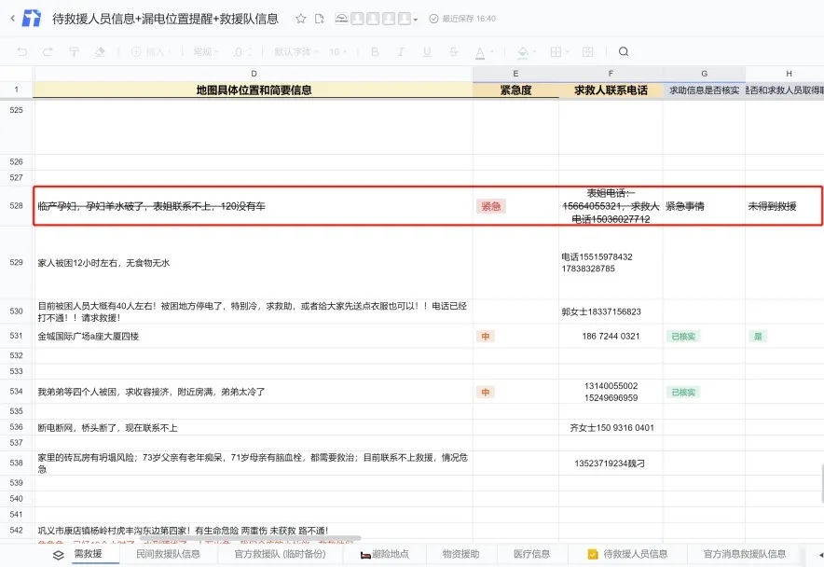Open the default font 默认字体 dropdown
This screenshot has width=824, height=567.
[295, 51]
